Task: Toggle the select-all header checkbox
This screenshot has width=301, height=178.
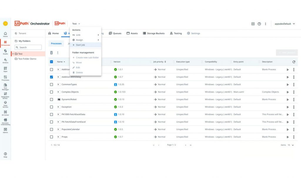Action: (x=51, y=62)
